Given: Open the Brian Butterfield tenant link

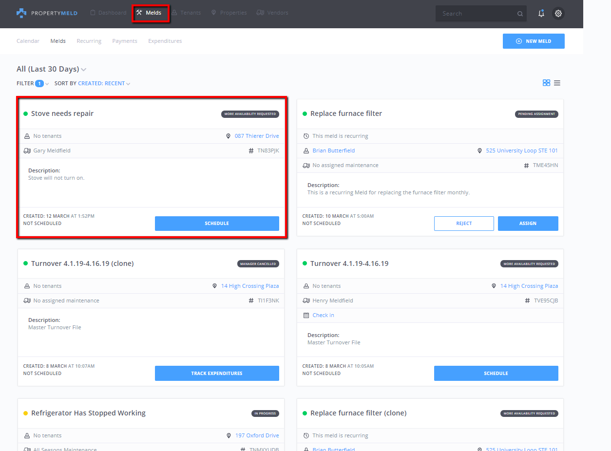Looking at the screenshot, I should (333, 151).
